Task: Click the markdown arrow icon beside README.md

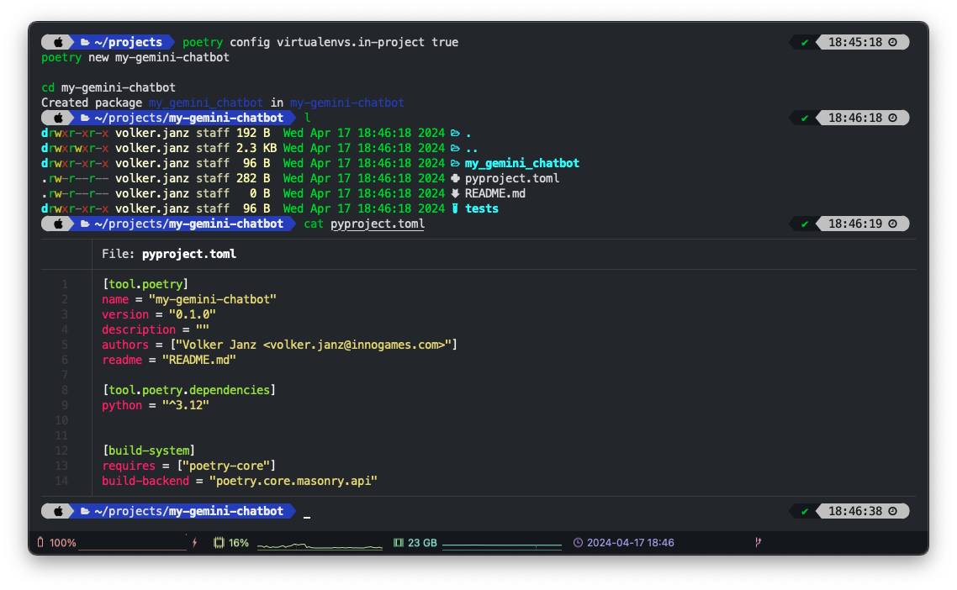Action: [x=455, y=193]
